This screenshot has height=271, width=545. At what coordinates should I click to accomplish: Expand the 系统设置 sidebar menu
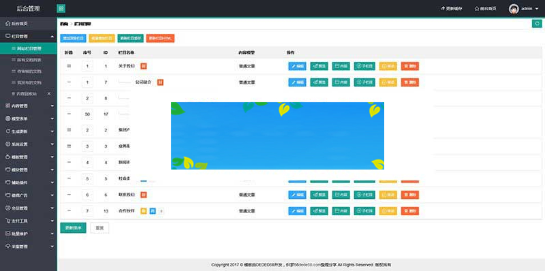[29, 144]
